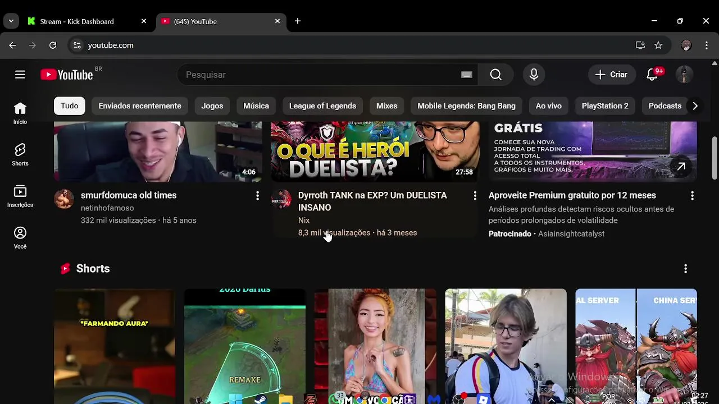Open the notifications bell
719x404 pixels.
point(652,75)
